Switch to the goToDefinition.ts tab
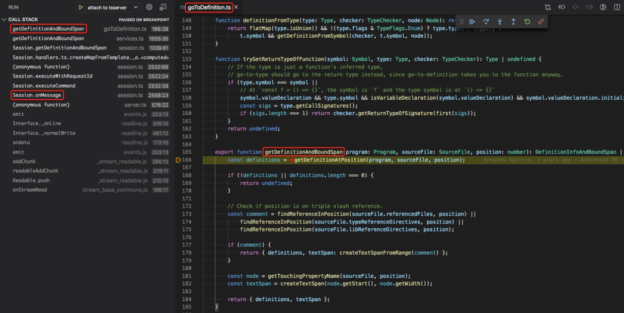 pyautogui.click(x=208, y=8)
